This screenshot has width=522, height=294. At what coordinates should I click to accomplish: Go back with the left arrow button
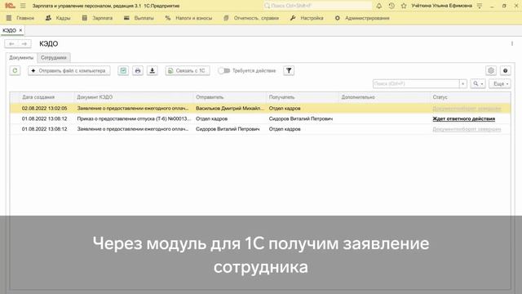coord(11,43)
